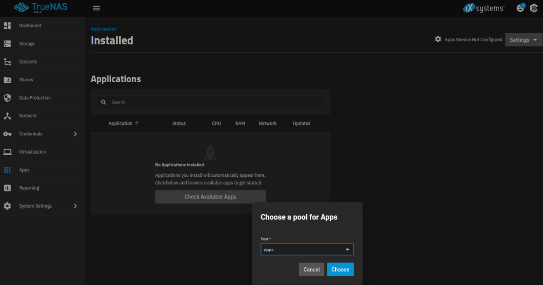This screenshot has height=285, width=543.
Task: Focus the applications Search field
Action: tap(214, 102)
